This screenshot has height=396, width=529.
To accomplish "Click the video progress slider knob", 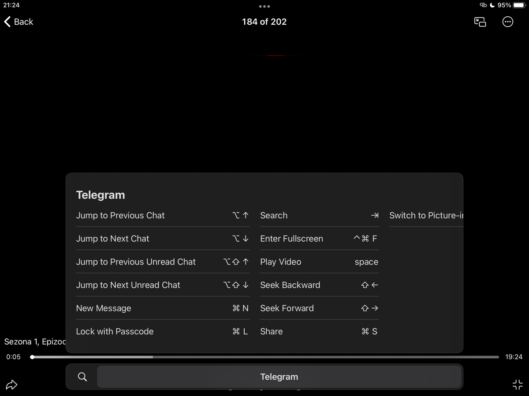I will pyautogui.click(x=32, y=357).
